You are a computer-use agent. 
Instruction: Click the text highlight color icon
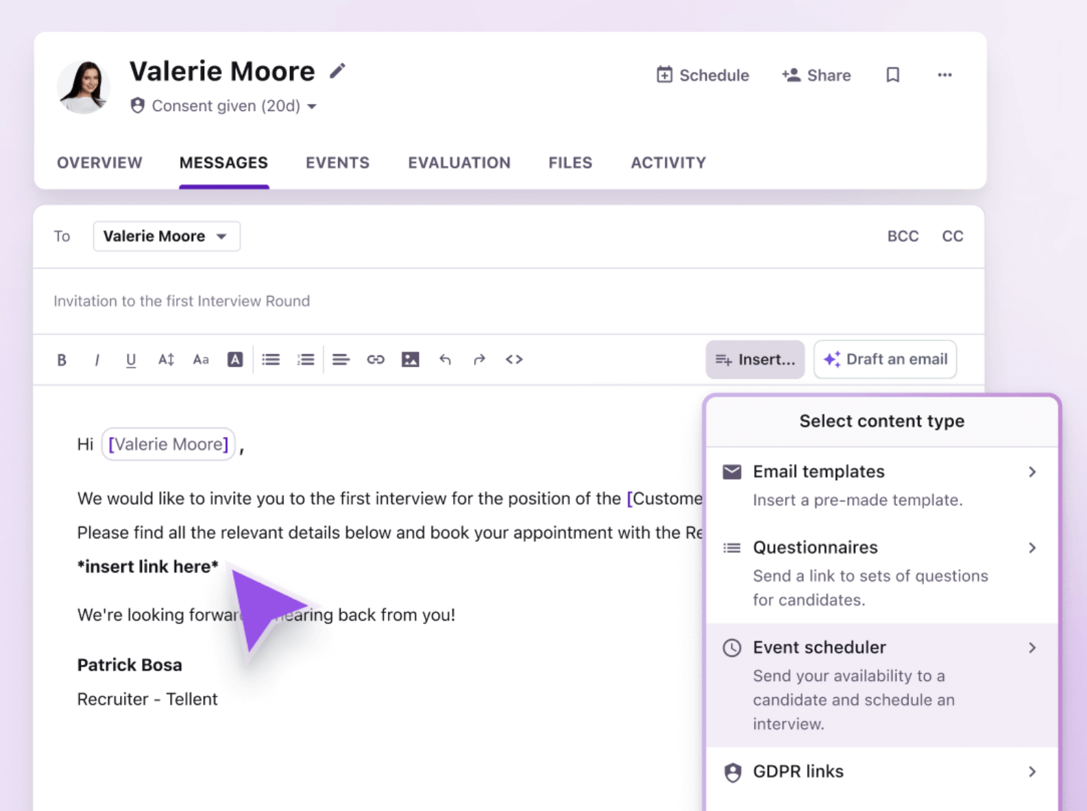(235, 360)
